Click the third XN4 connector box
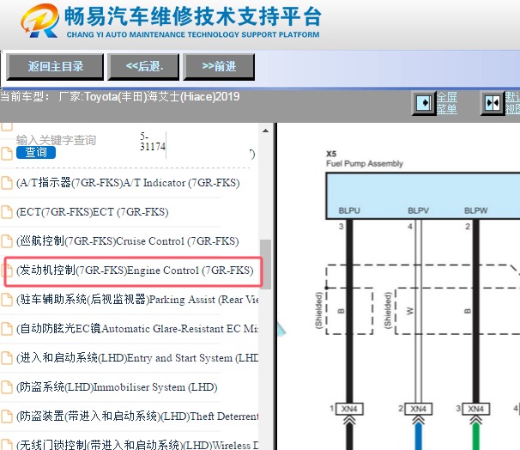 476,409
